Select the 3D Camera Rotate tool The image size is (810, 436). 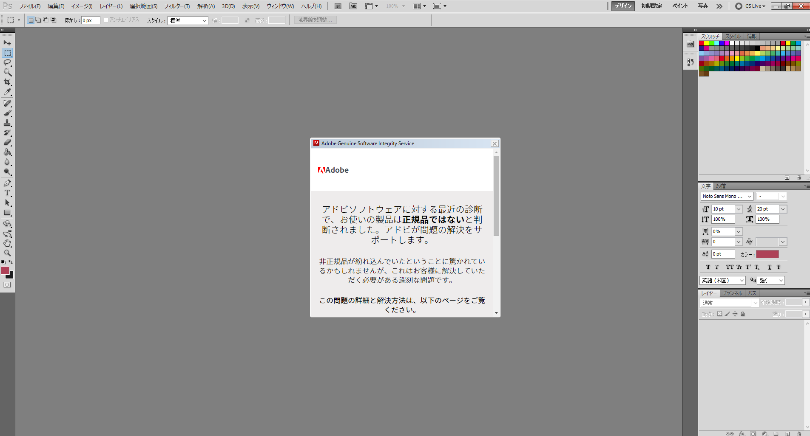coord(7,233)
